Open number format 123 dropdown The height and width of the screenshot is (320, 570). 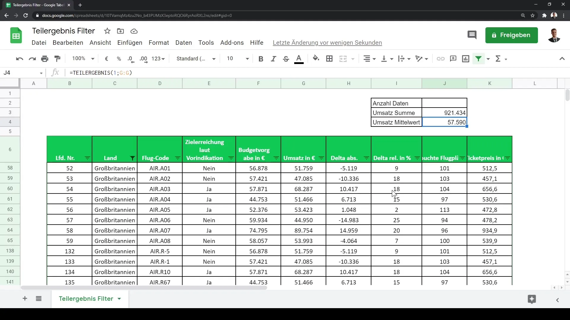(158, 59)
